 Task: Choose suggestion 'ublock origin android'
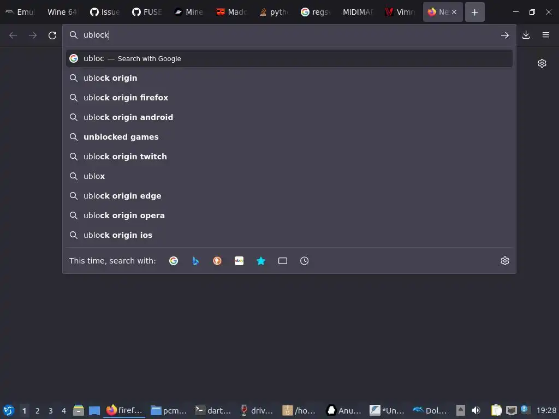tap(289, 117)
